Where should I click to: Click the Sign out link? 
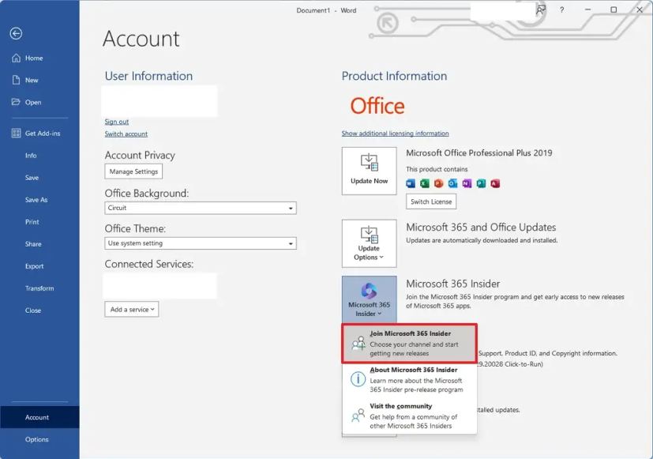coord(117,122)
